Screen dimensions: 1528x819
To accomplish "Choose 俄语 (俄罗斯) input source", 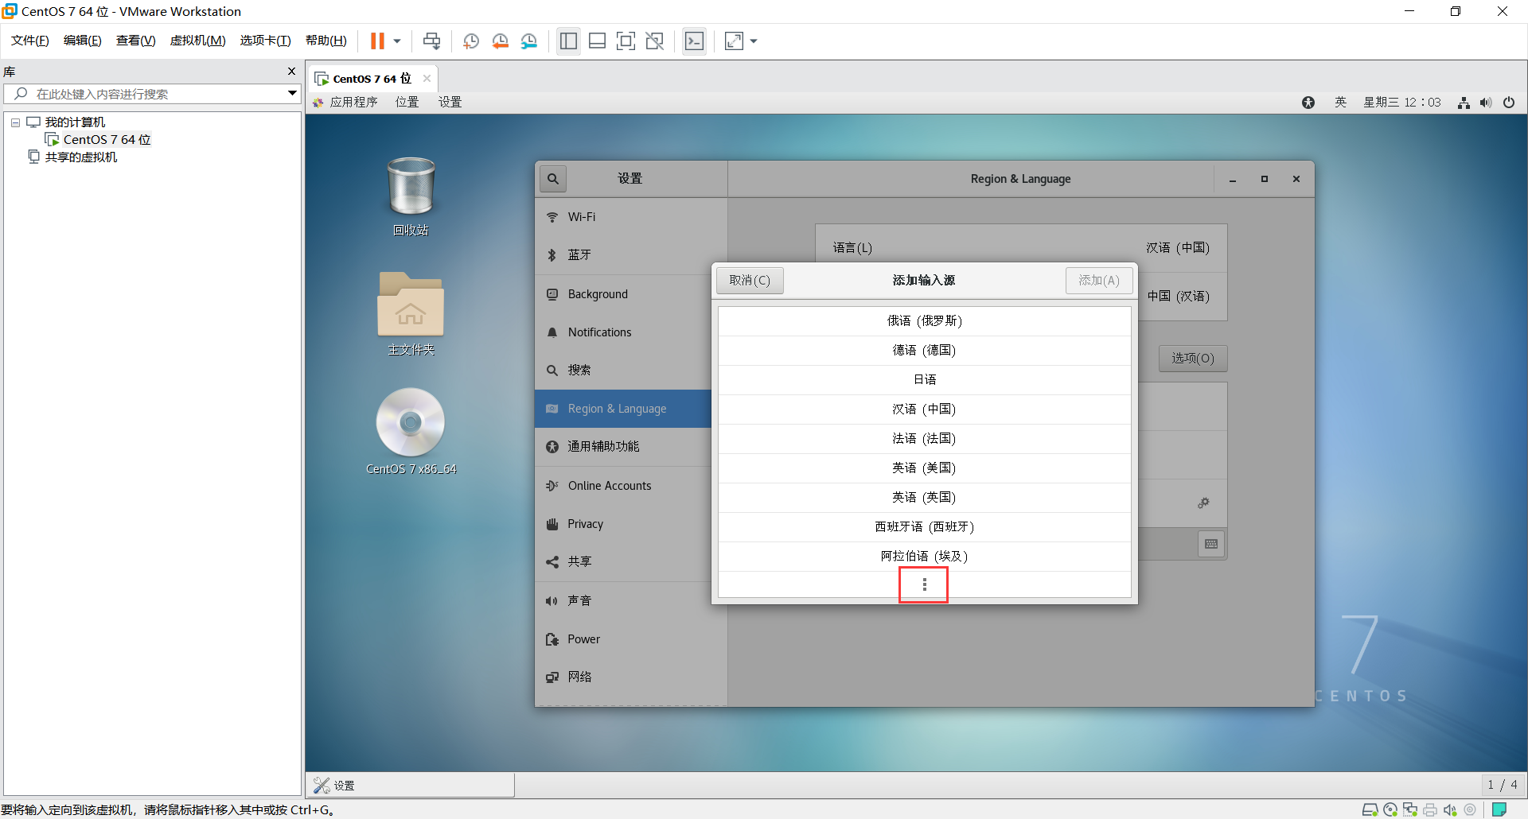I will click(x=925, y=321).
